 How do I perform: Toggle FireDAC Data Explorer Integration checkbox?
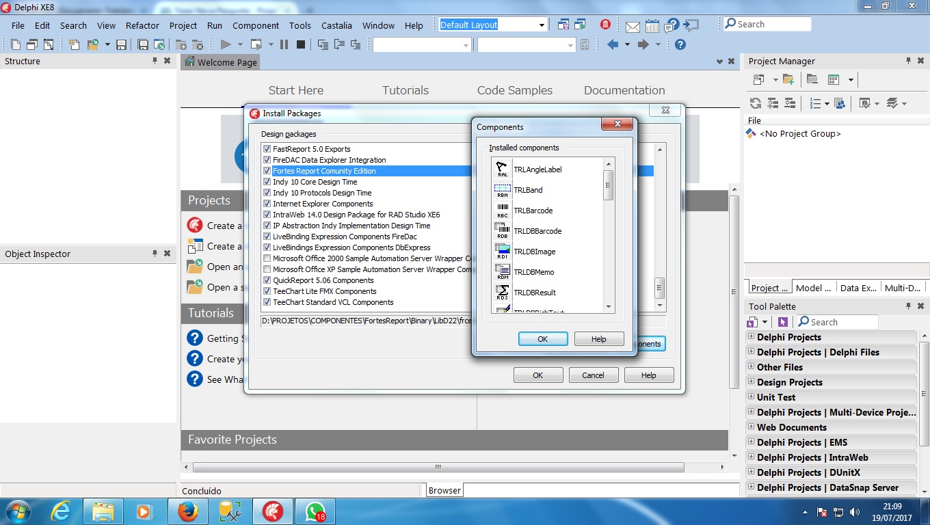click(267, 160)
